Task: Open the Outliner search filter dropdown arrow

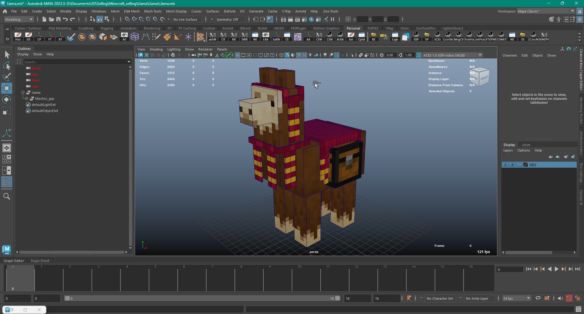Action: [x=129, y=62]
